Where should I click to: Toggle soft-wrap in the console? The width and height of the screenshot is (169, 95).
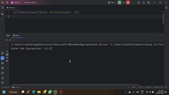pos(7,51)
